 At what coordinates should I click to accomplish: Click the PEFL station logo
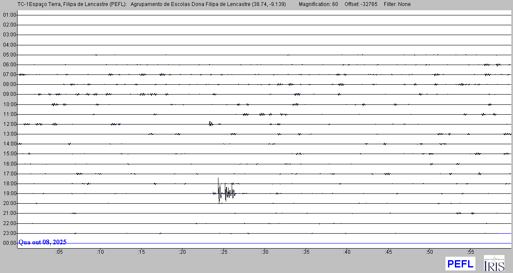(460, 264)
